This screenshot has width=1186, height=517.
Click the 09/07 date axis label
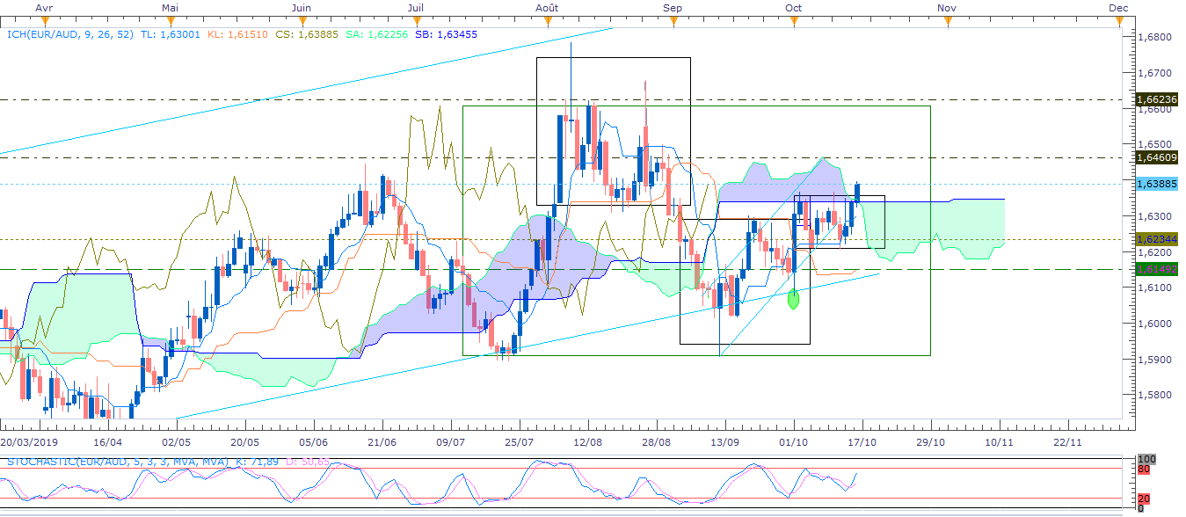click(450, 444)
